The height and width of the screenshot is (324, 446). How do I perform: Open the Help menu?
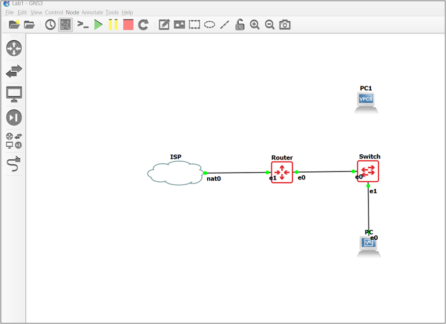[x=127, y=13]
